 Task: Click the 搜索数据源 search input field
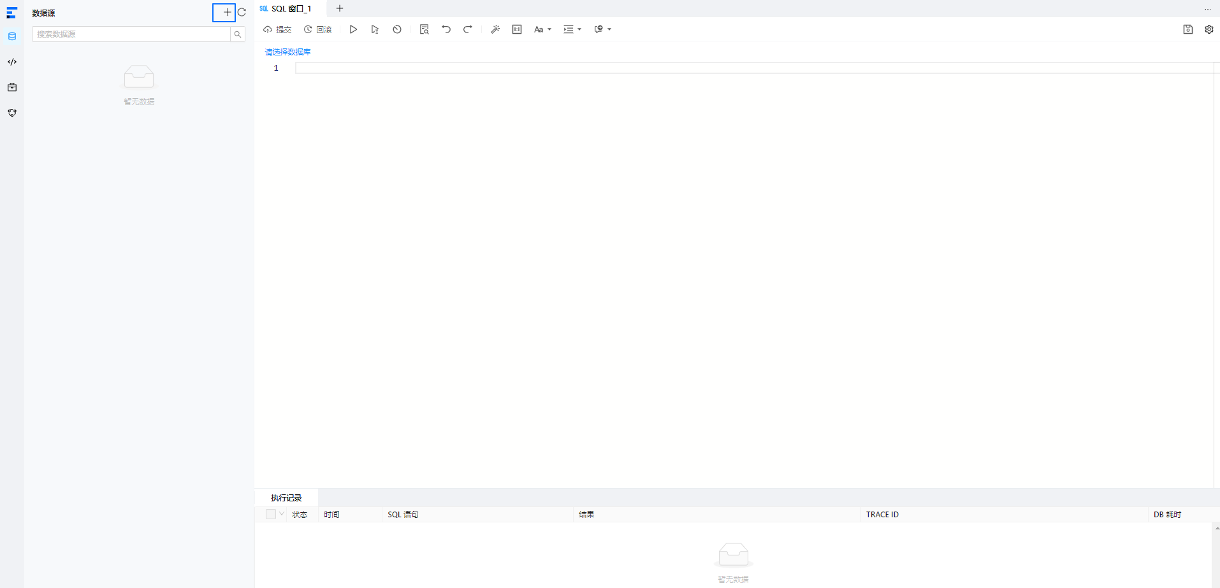tap(131, 34)
